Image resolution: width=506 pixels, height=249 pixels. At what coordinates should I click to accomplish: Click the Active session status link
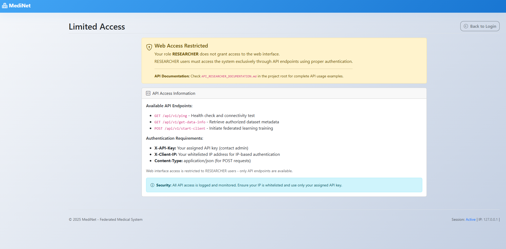coord(471,219)
